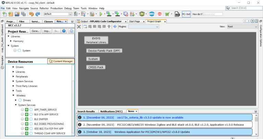263x139 pixels.
Task: Click the New Project toolbar icon
Action: click(x=11, y=14)
